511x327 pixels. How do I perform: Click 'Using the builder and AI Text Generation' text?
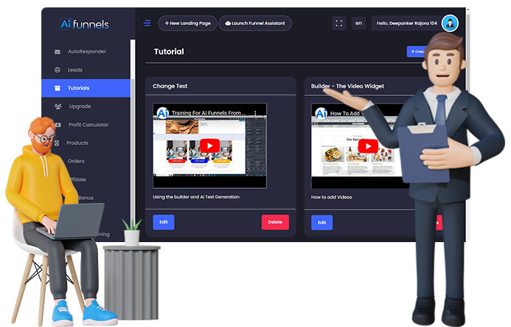pos(196,197)
